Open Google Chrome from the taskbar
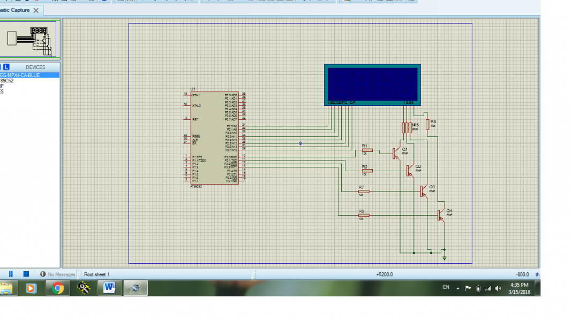This screenshot has width=572, height=321. pos(57,288)
